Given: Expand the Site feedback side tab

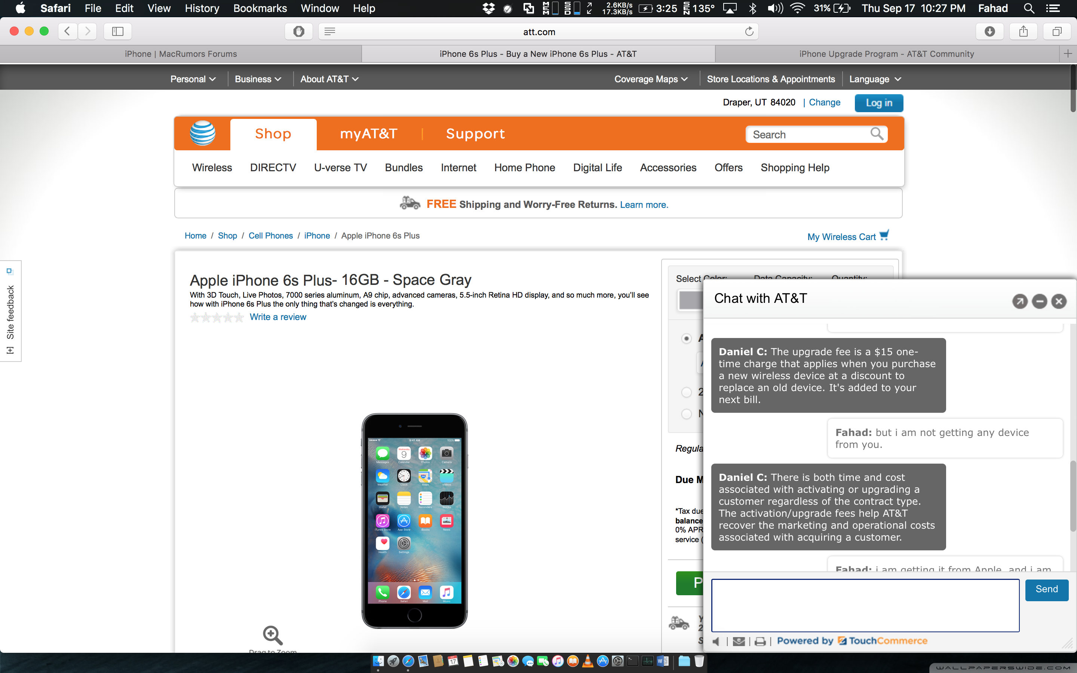Looking at the screenshot, I should pyautogui.click(x=10, y=311).
